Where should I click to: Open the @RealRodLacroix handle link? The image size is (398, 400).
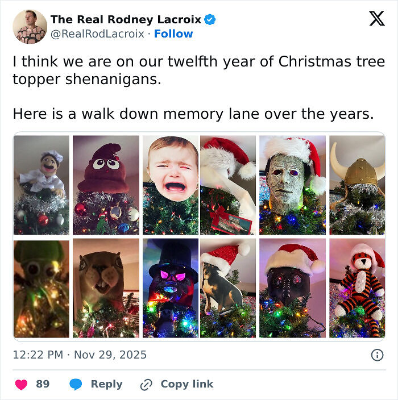coord(98,34)
